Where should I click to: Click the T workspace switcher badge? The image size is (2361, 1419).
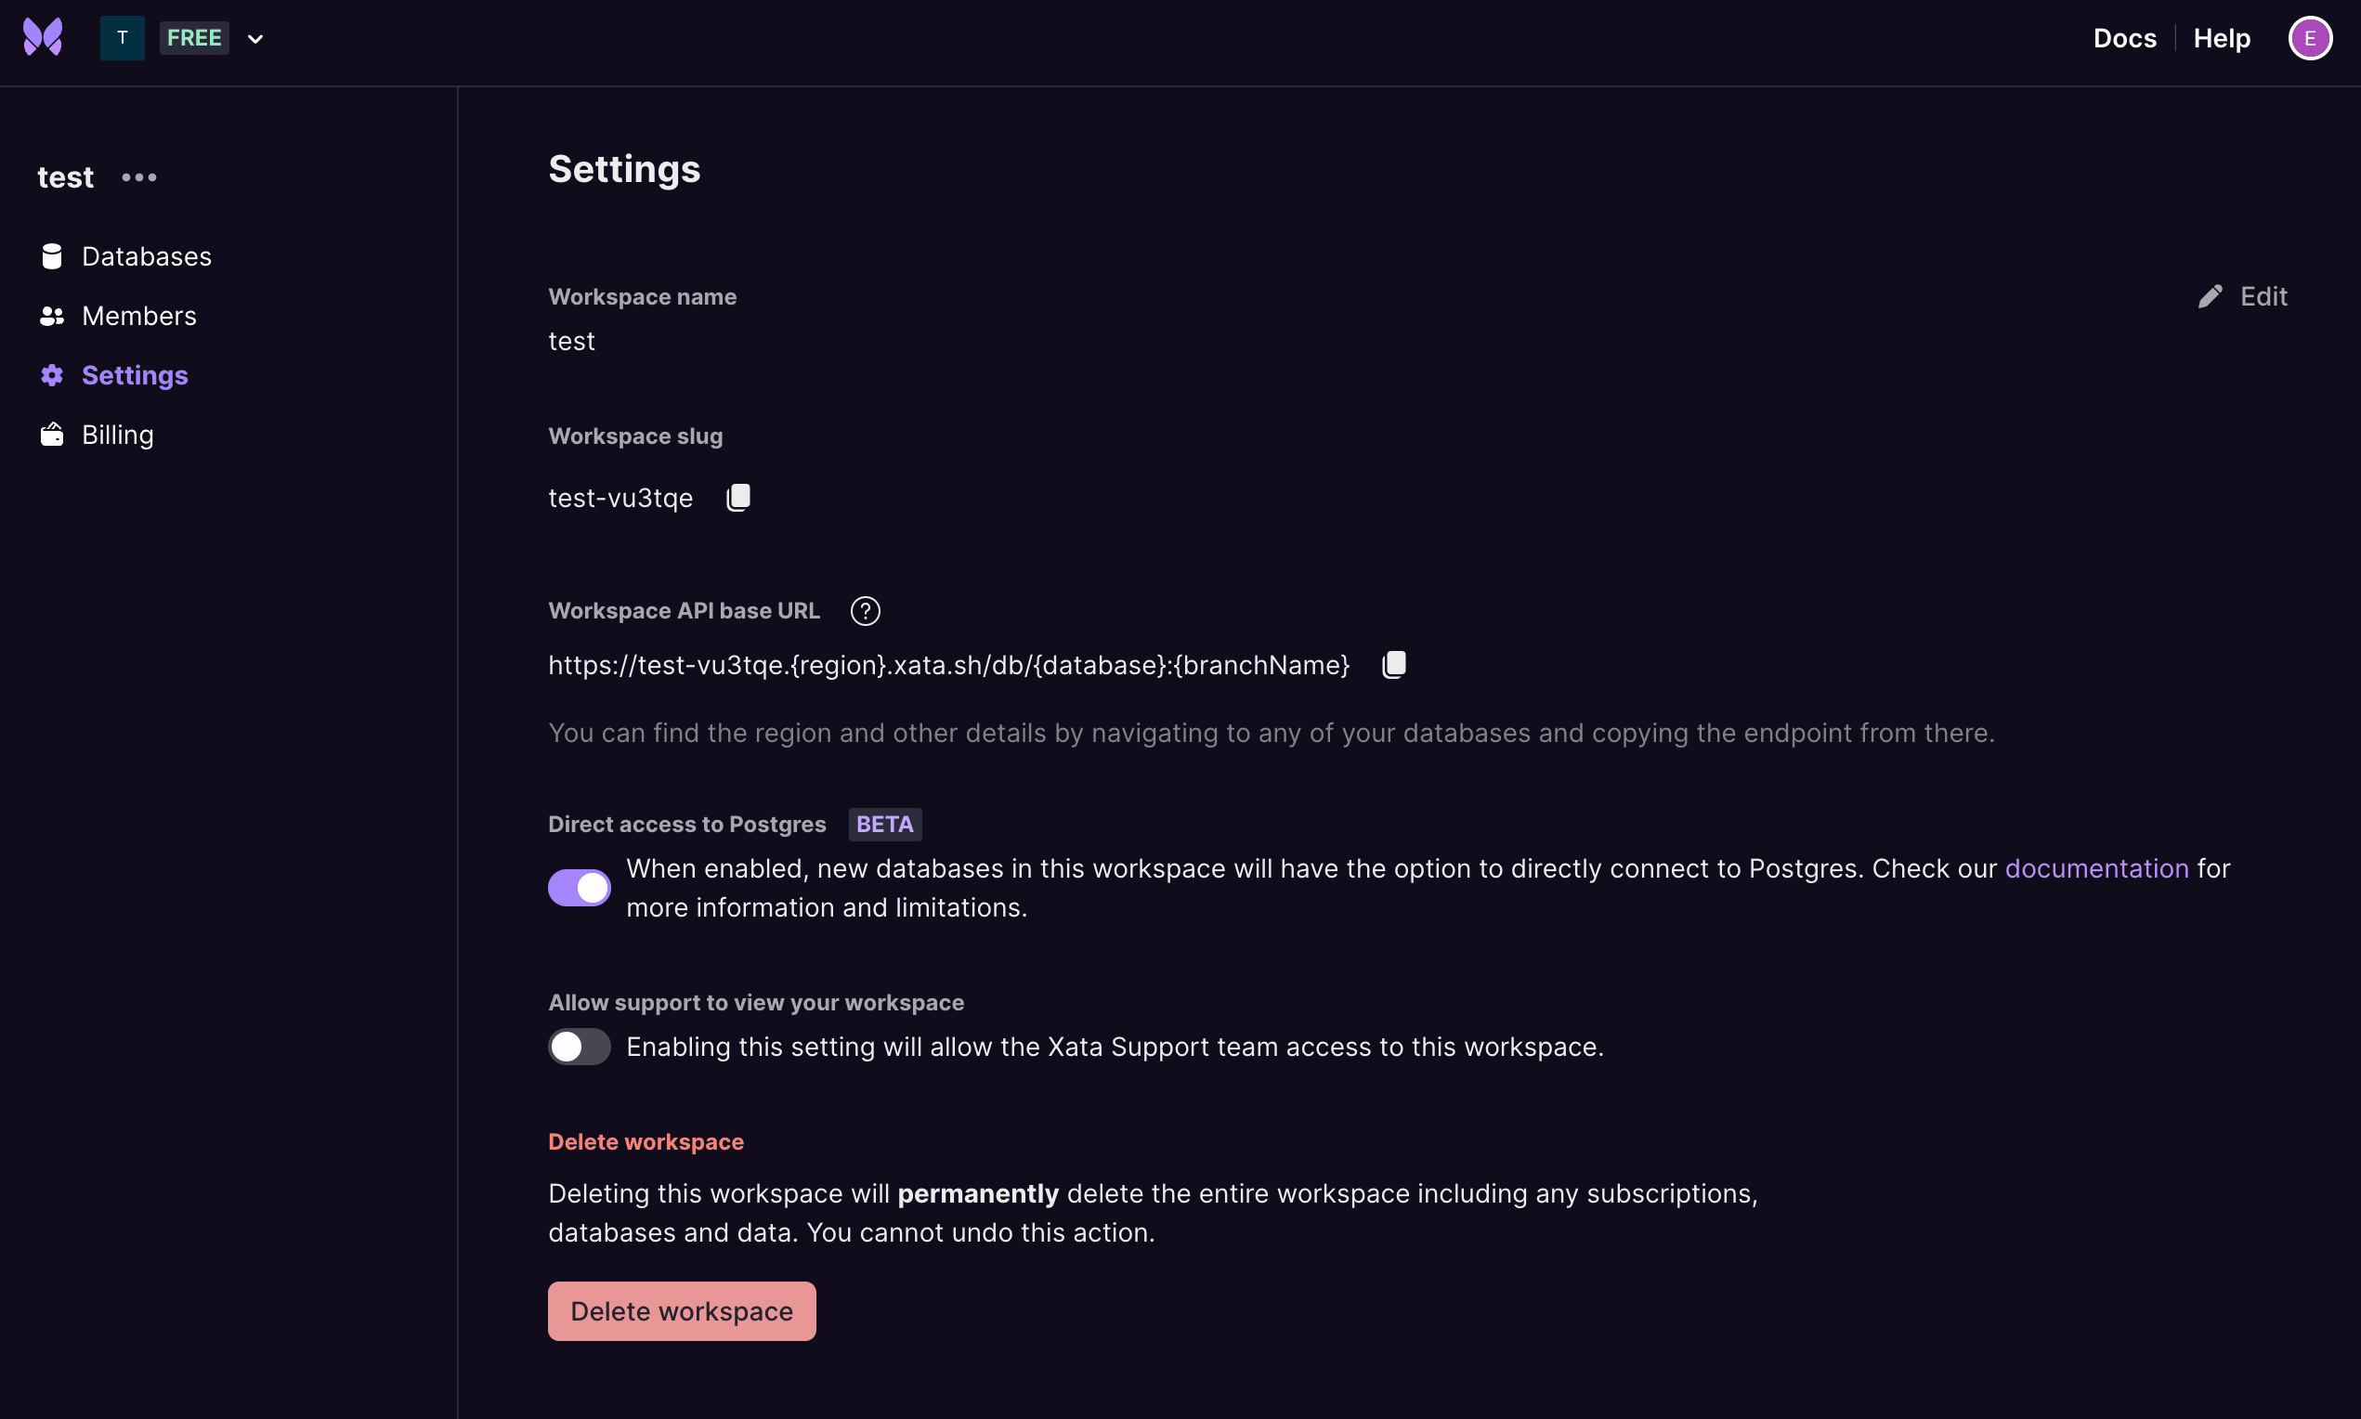point(122,38)
